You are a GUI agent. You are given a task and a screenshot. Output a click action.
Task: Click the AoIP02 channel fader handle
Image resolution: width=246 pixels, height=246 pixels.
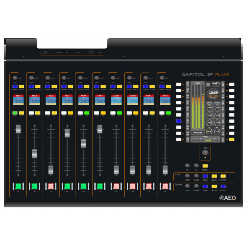click(x=132, y=170)
